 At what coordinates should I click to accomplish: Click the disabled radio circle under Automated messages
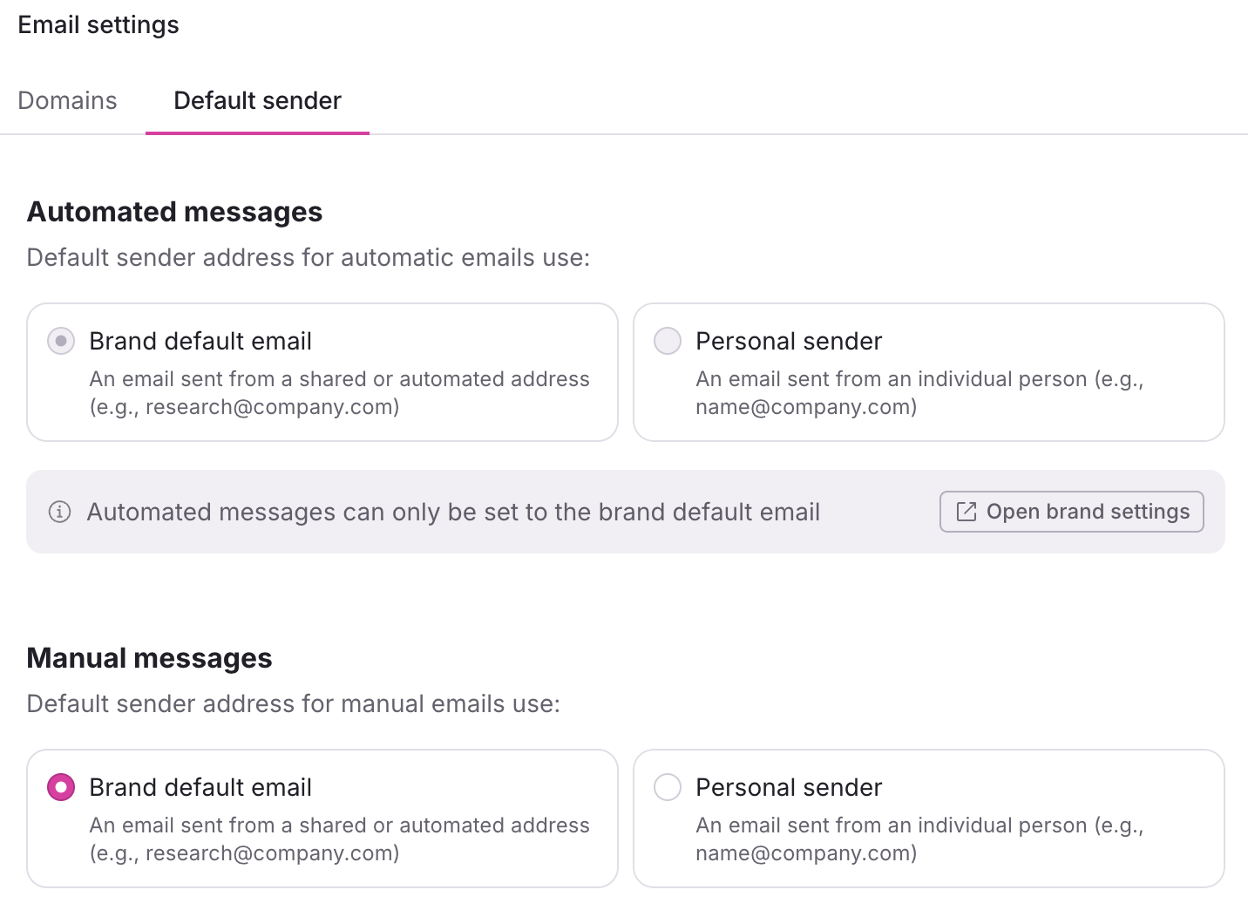tap(60, 341)
